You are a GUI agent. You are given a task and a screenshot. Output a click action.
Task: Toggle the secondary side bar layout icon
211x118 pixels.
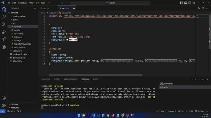[x=190, y=3]
